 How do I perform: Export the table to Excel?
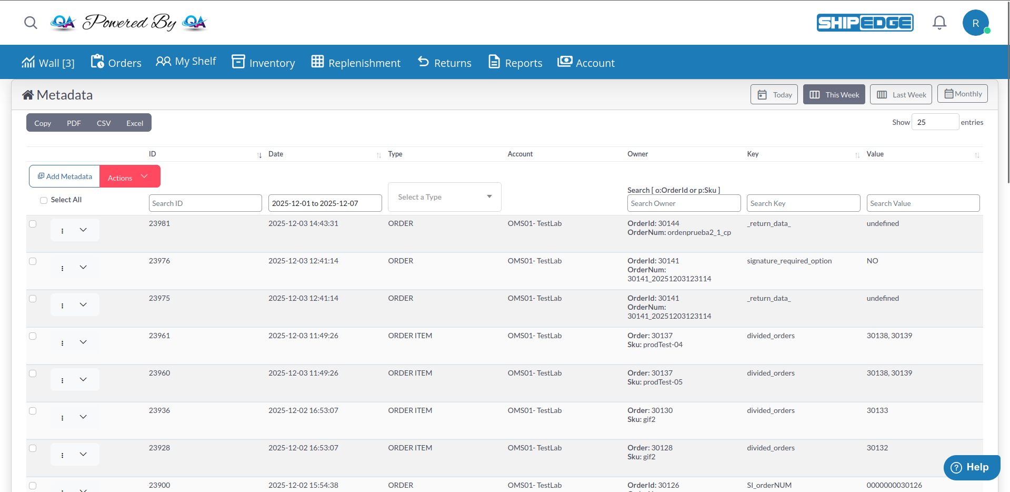[134, 122]
